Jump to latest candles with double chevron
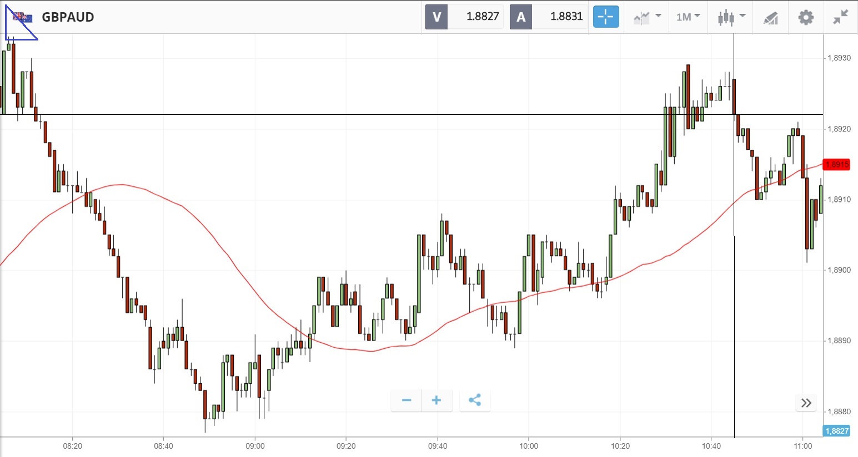 tap(806, 403)
